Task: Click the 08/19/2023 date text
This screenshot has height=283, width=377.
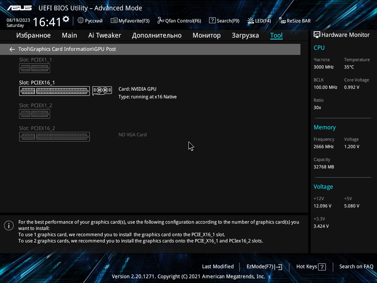Action: (18, 20)
